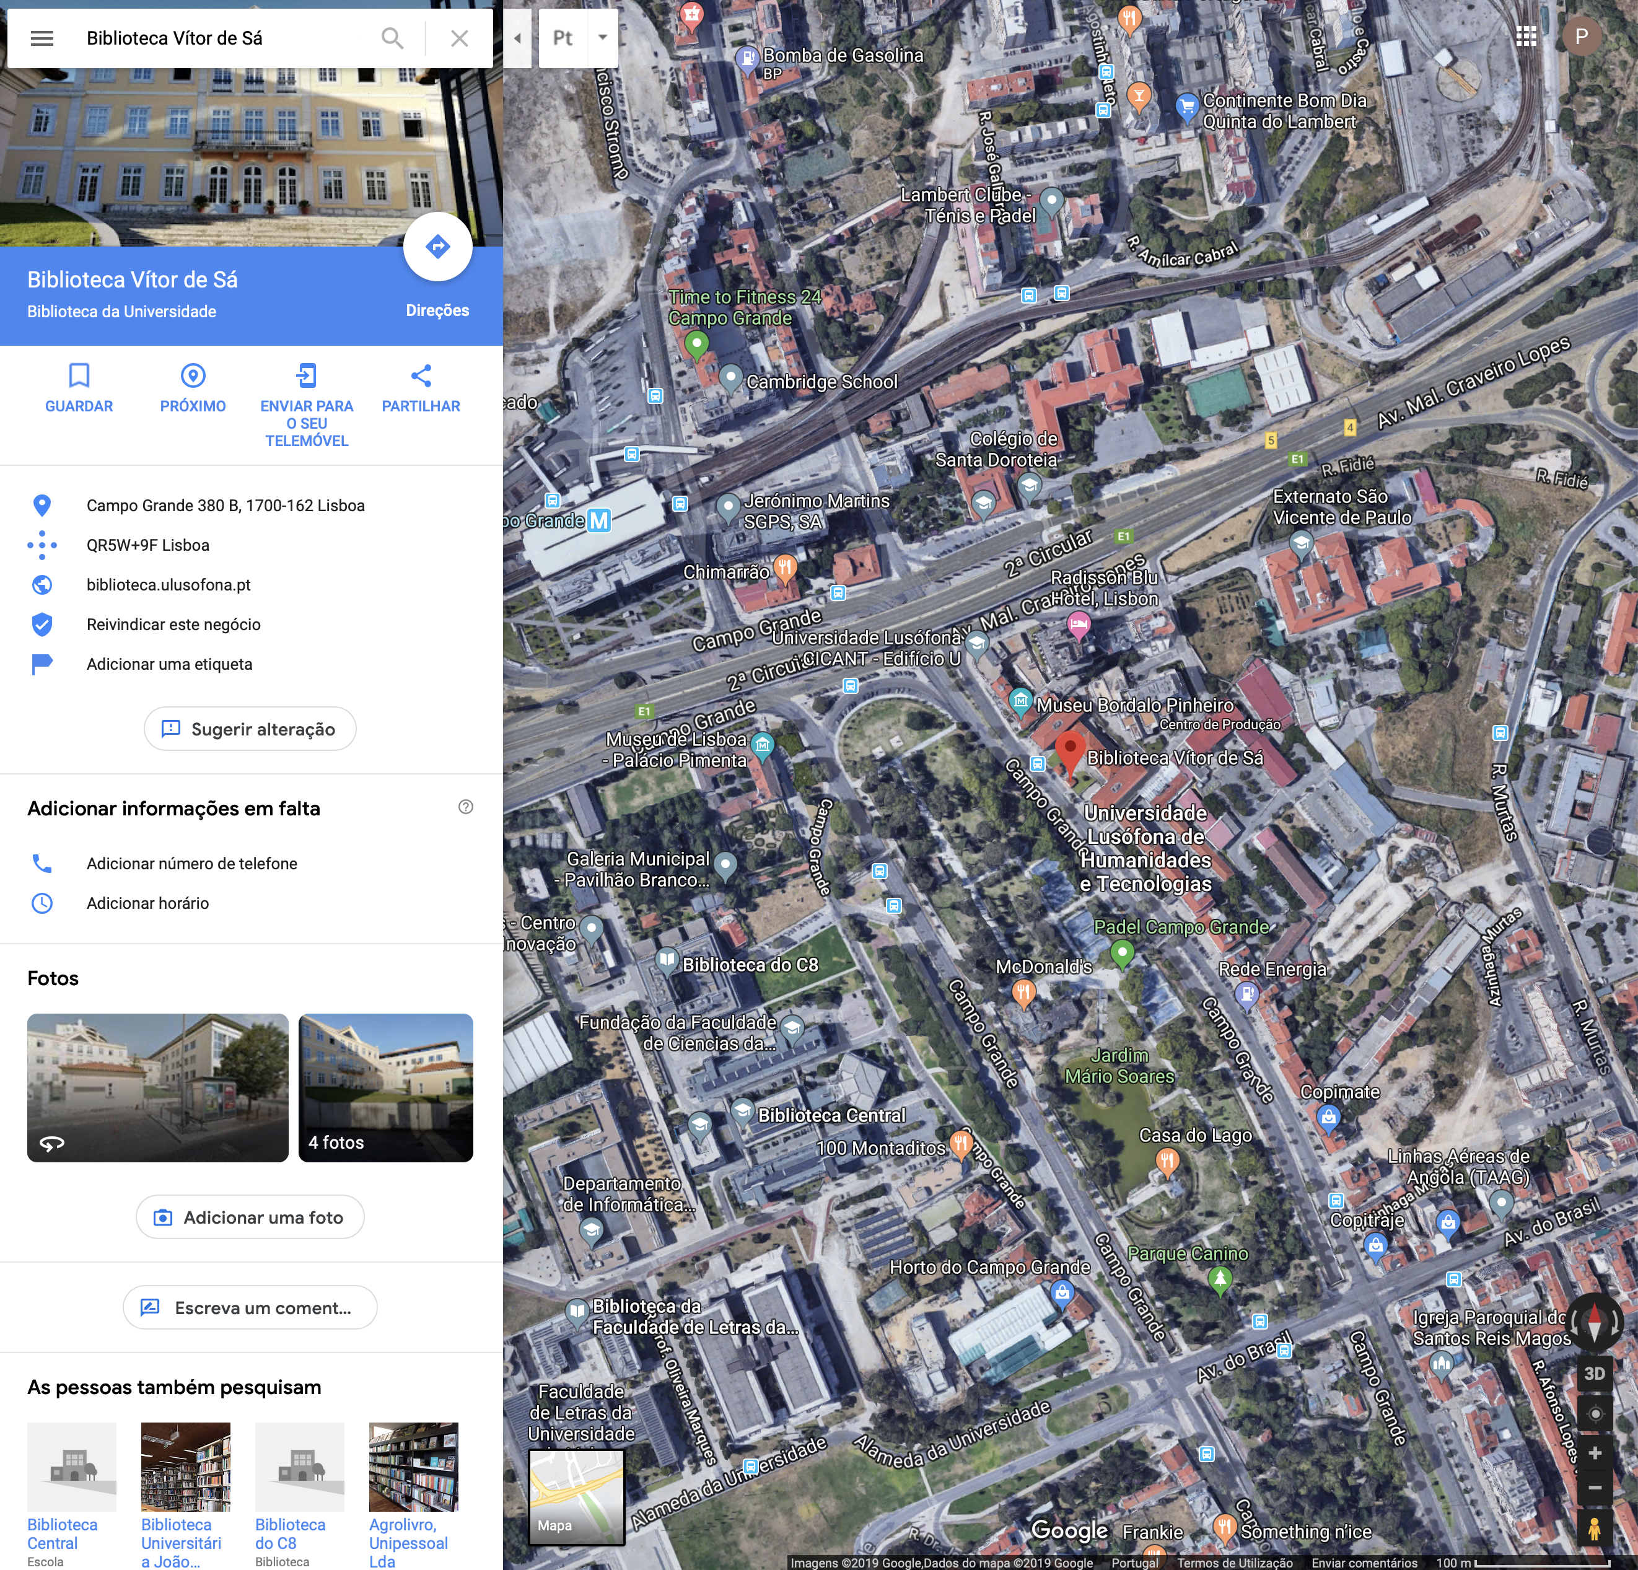This screenshot has height=1570, width=1638.
Task: Open Google apps grid icon
Action: (1526, 37)
